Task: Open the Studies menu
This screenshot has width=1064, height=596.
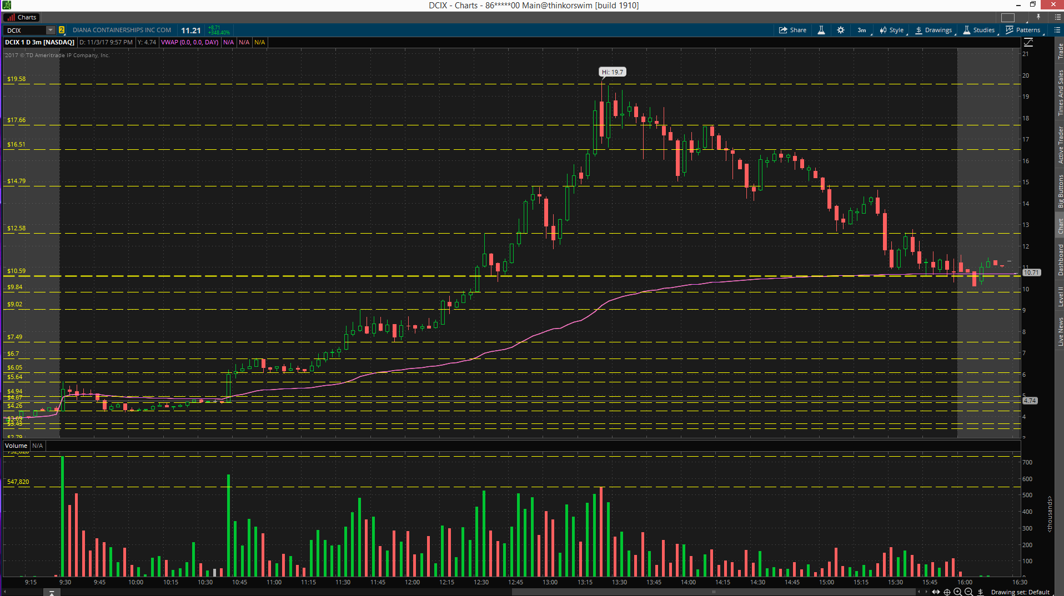Action: point(979,30)
